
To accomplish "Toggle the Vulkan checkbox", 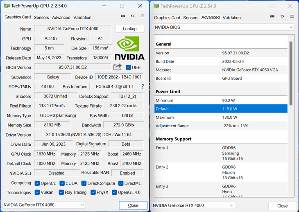I will (x=37, y=192).
